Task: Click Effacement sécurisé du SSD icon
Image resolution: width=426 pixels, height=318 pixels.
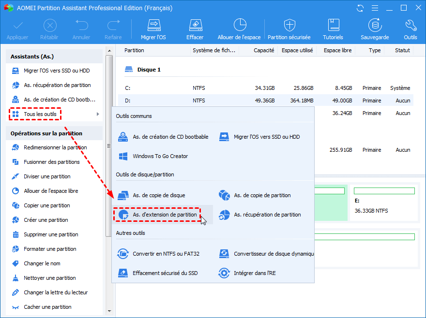Action: [123, 273]
